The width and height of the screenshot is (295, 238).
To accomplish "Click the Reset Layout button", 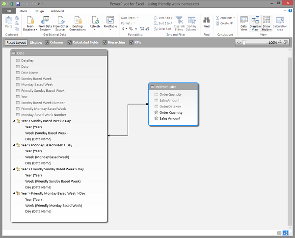I will pyautogui.click(x=16, y=43).
